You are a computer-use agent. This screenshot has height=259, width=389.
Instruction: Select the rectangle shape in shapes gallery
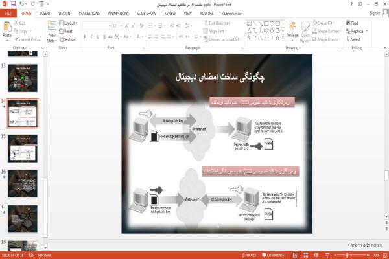click(x=266, y=23)
